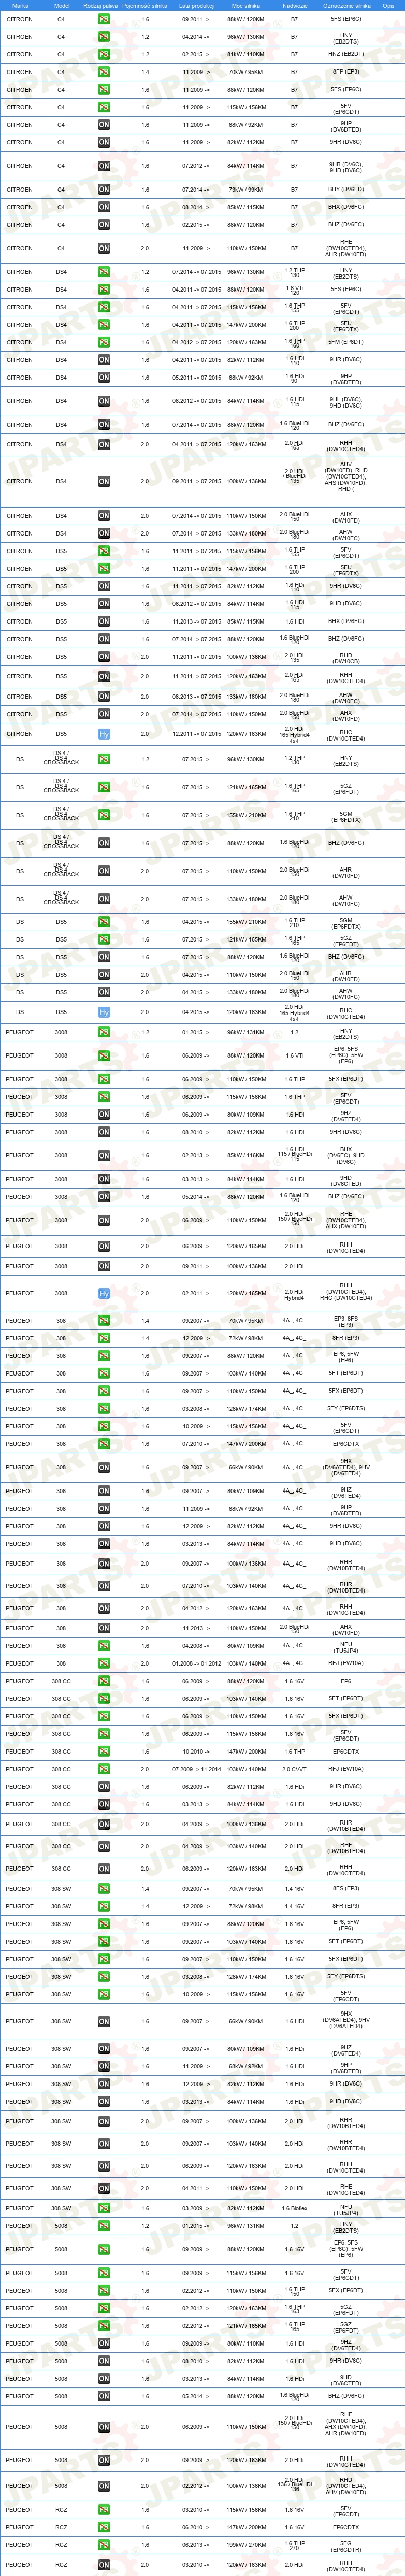Click petrol icon in DS brand DS5 121kW / 165KM row
The height and width of the screenshot is (2576, 405).
[104, 939]
